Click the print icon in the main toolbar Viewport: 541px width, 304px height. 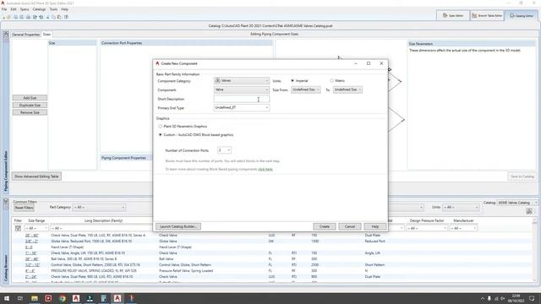click(x=28, y=17)
